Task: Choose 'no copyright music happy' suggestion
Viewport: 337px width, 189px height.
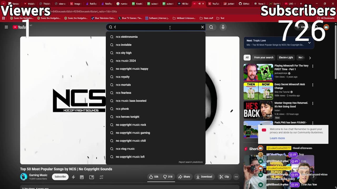Action: click(x=156, y=69)
